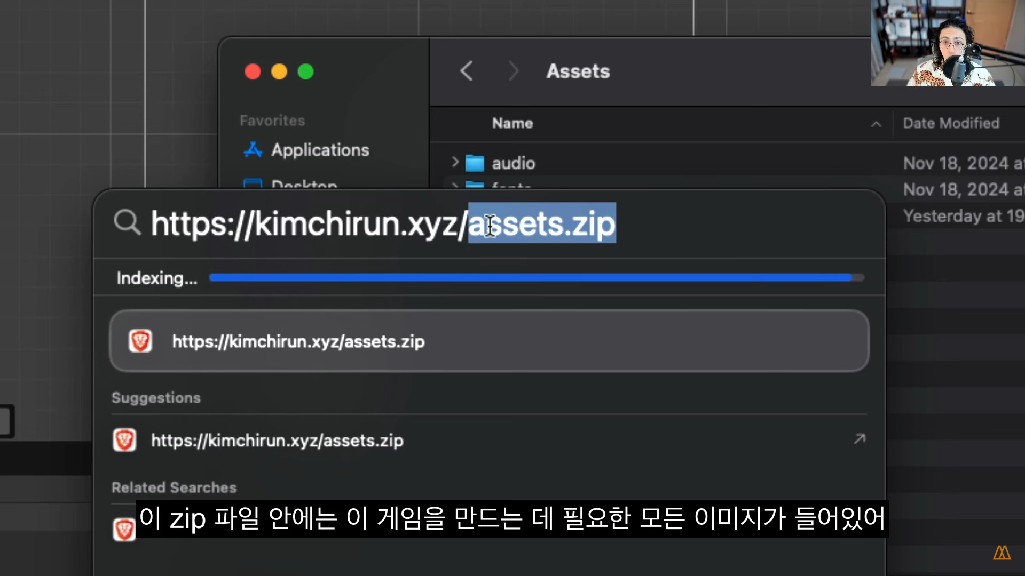Go back in Finder with left chevron

coord(467,71)
